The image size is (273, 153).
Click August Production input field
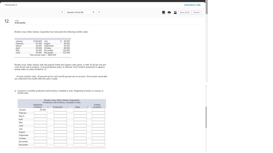click(60, 132)
